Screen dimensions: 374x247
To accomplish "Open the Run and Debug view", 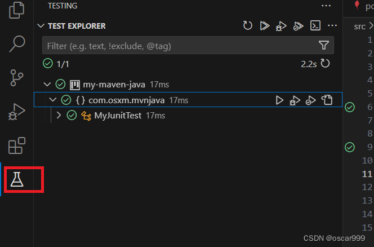I will (x=17, y=112).
